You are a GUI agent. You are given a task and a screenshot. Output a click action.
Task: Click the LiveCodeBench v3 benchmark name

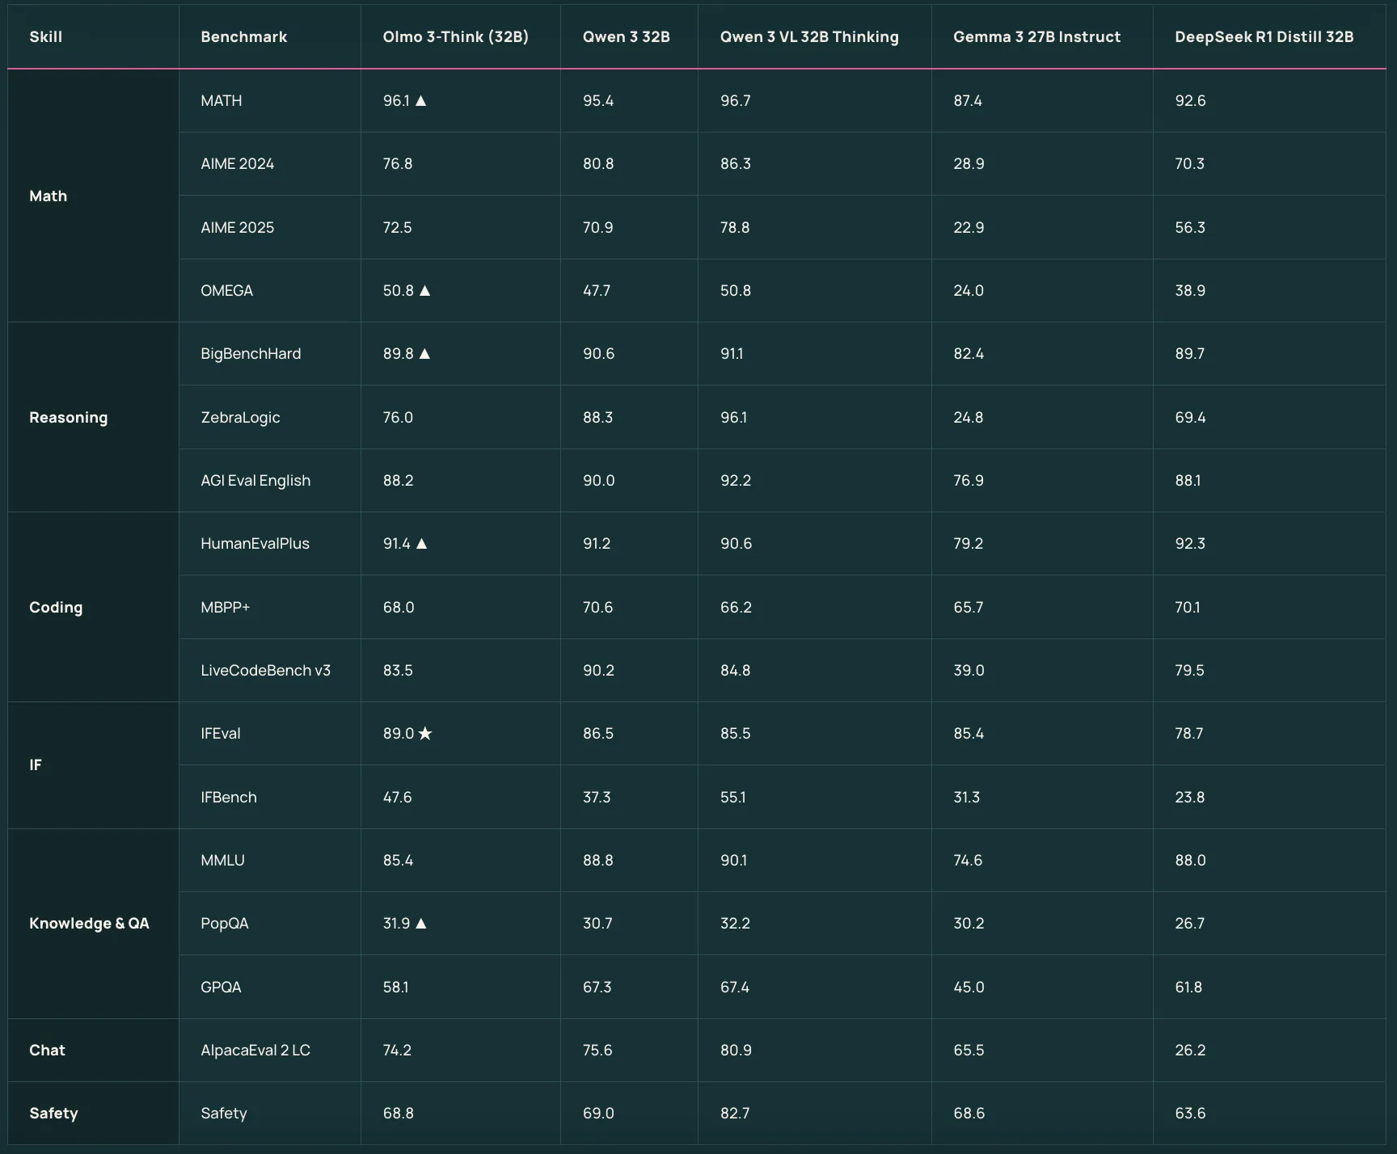265,671
